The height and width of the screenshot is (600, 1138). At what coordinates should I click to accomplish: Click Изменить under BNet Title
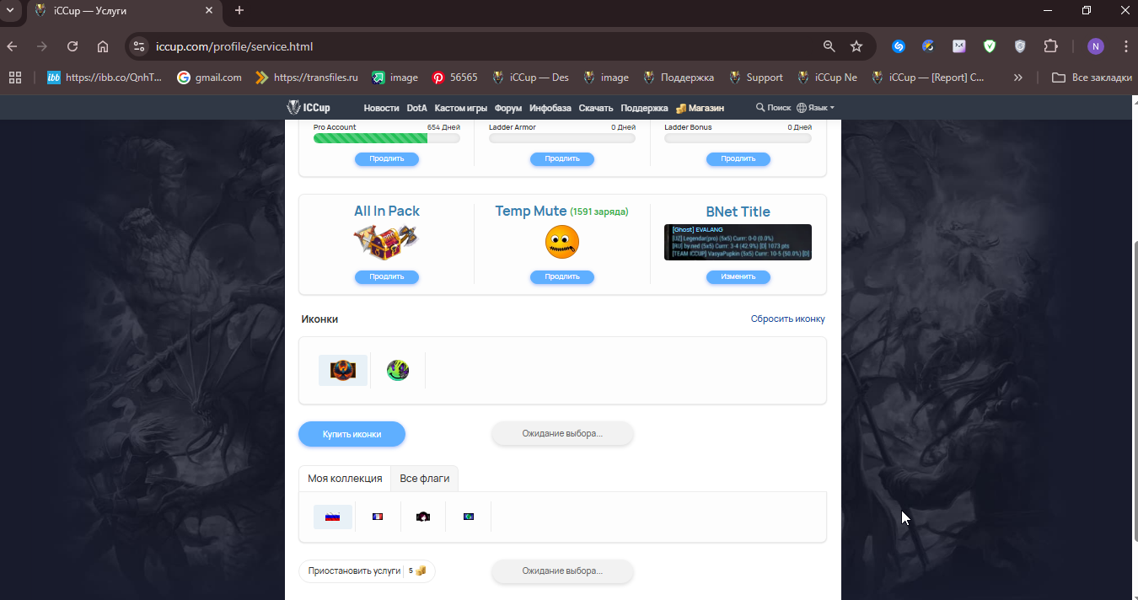(738, 276)
